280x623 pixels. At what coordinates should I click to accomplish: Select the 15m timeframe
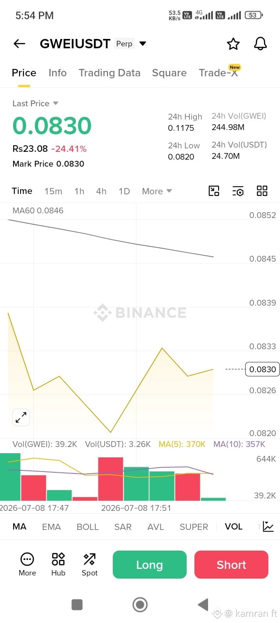click(53, 191)
